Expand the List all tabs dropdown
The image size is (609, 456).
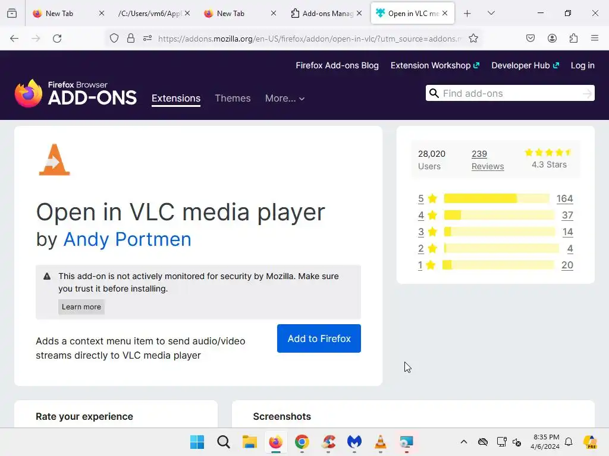pyautogui.click(x=491, y=13)
